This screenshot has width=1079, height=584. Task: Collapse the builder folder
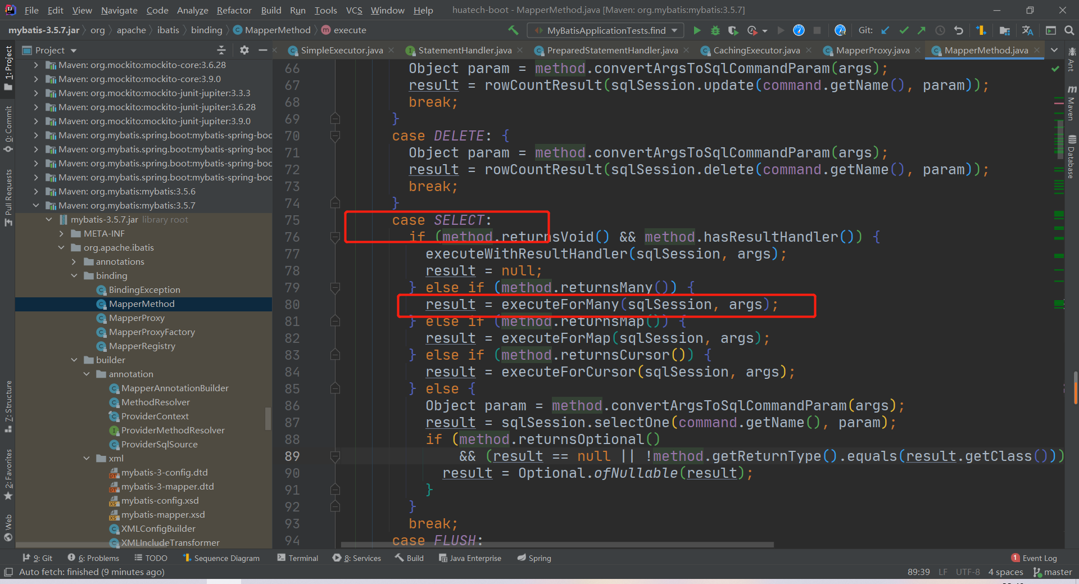tap(74, 360)
